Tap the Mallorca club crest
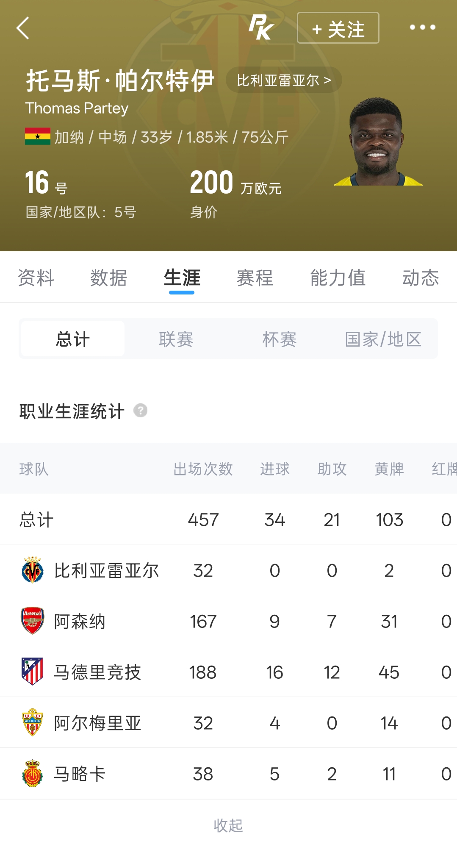 pos(33,773)
